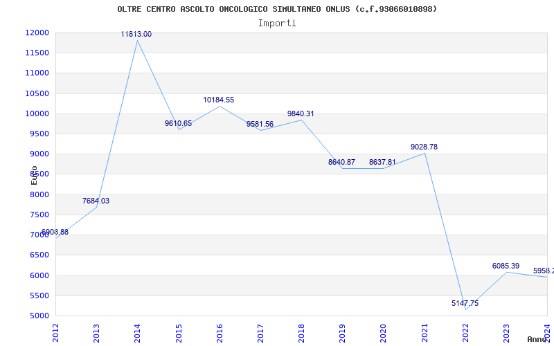This screenshot has height=346, width=554.
Task: Click the y-axis value 6500
Action: pyautogui.click(x=39, y=255)
